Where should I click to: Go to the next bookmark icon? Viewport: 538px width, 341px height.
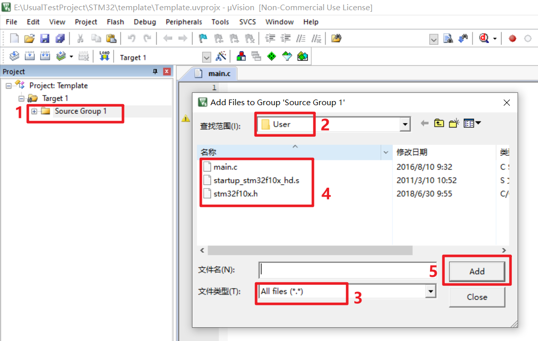(x=234, y=38)
